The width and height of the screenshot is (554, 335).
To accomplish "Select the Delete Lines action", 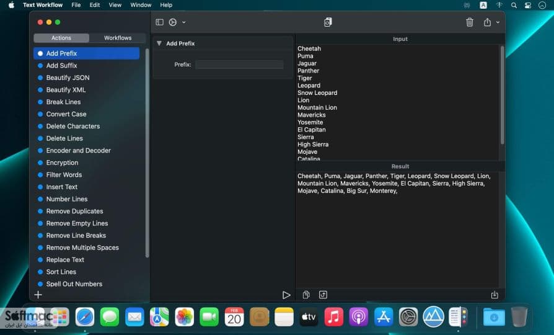I will (87, 138).
